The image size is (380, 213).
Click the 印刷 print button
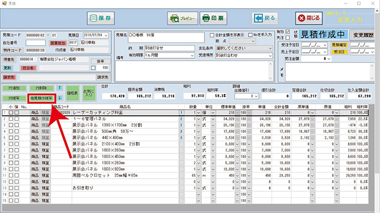[x=213, y=18]
